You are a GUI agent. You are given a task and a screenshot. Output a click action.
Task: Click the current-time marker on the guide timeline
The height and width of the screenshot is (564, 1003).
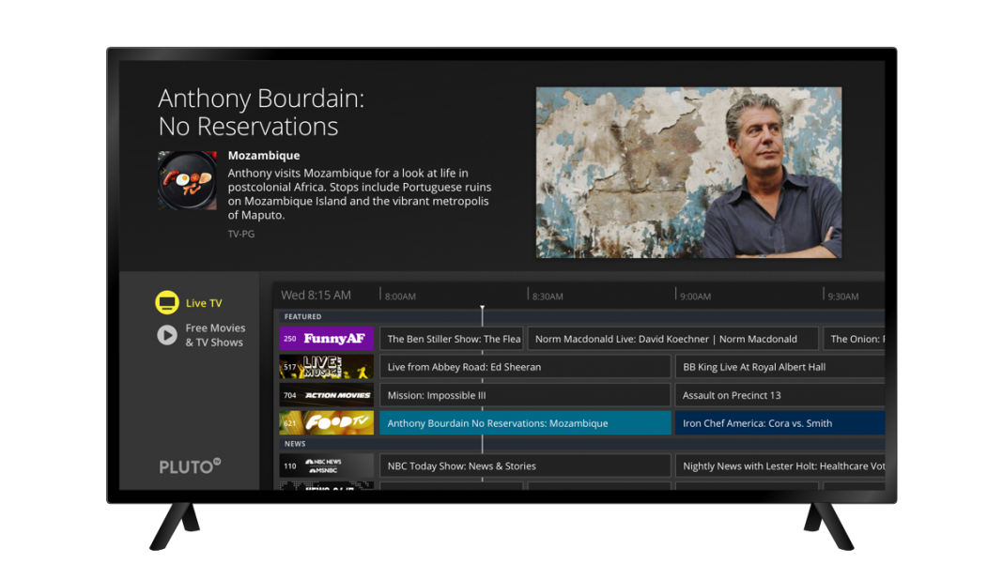click(483, 310)
